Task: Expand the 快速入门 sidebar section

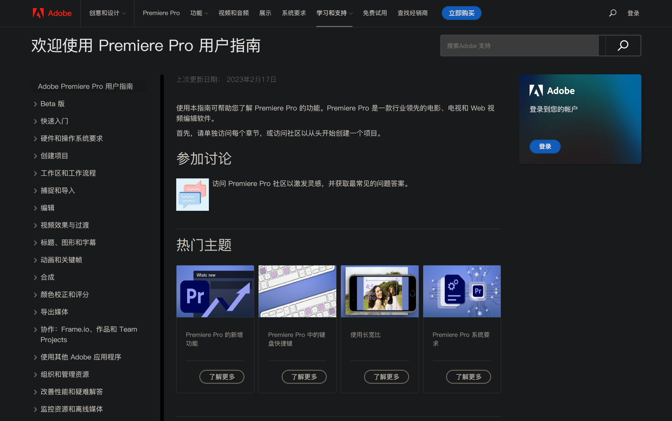Action: click(54, 121)
